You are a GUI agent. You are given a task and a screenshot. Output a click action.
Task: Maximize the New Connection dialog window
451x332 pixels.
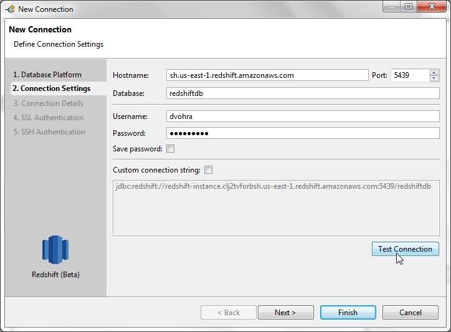[409, 6]
